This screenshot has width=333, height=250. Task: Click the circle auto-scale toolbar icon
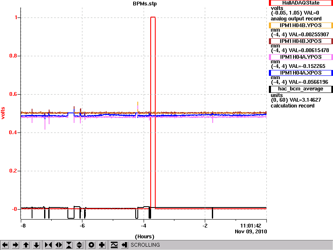[x=91, y=245]
